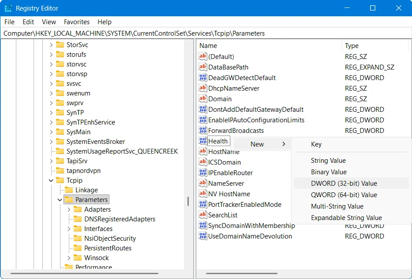
Task: Click the ForwardBroadcasts DWORD icon
Action: coord(202,130)
